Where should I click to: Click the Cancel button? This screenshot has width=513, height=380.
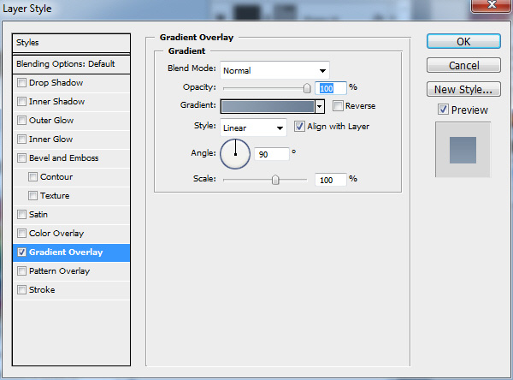463,65
